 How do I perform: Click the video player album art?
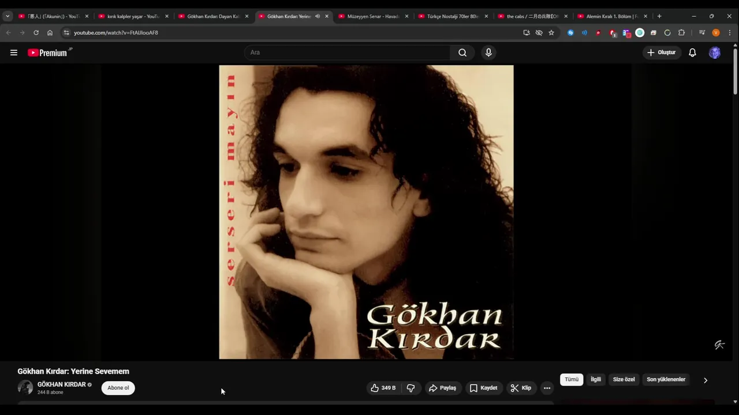pyautogui.click(x=366, y=212)
